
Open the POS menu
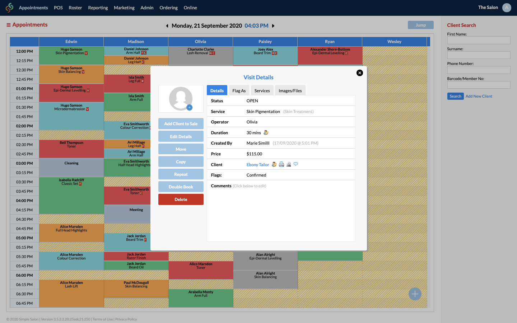[x=58, y=8]
